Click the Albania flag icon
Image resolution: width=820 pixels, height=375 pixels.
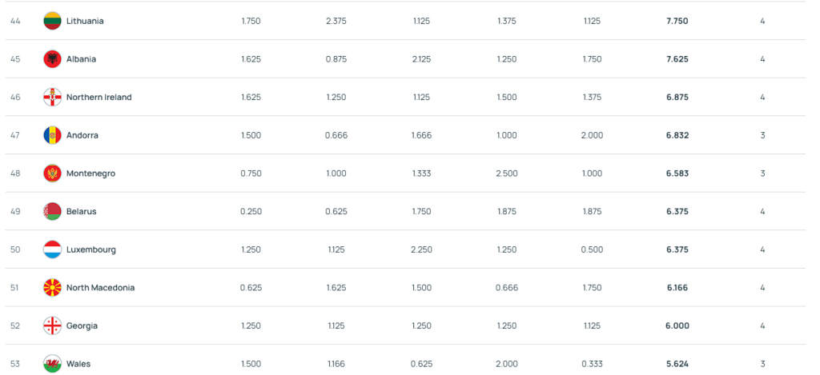52,59
